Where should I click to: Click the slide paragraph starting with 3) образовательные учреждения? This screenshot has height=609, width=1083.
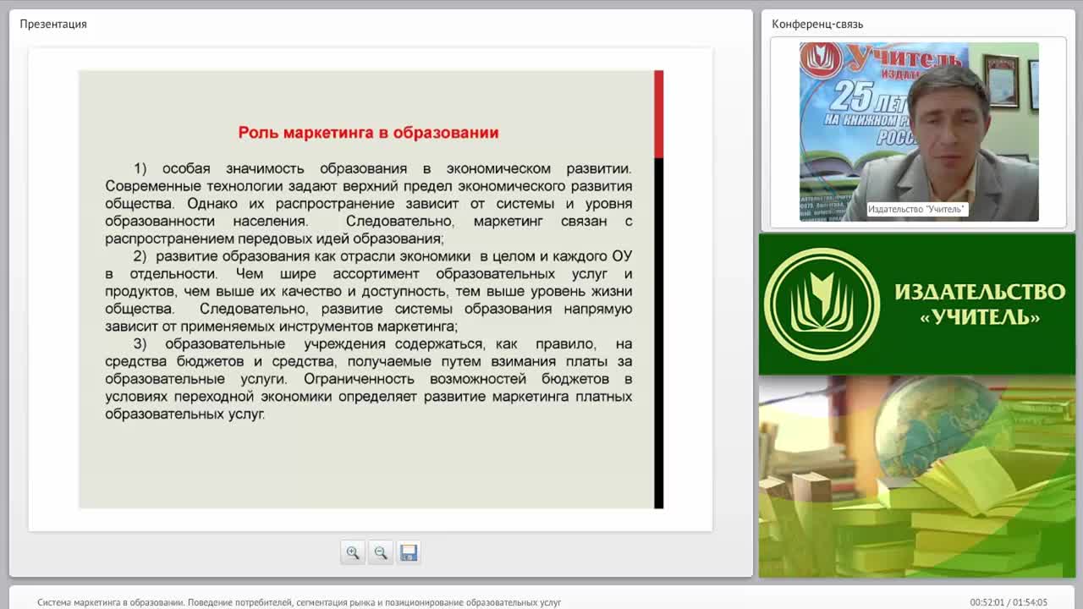pyautogui.click(x=368, y=380)
